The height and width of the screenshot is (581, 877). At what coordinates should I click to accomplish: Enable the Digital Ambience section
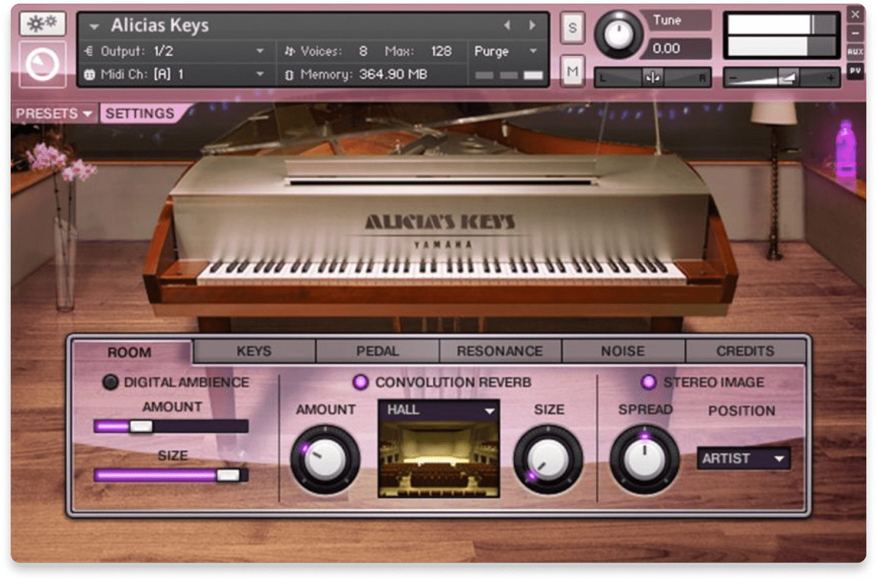point(110,382)
